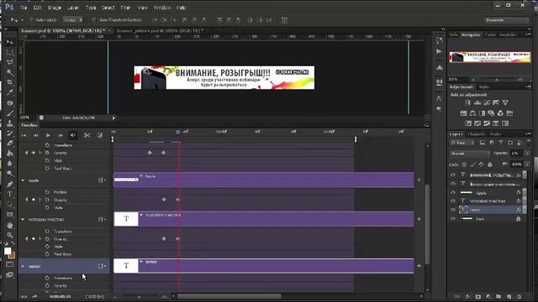
Task: Toggle Opacity stopwatch under Apple track
Action: click(x=47, y=200)
